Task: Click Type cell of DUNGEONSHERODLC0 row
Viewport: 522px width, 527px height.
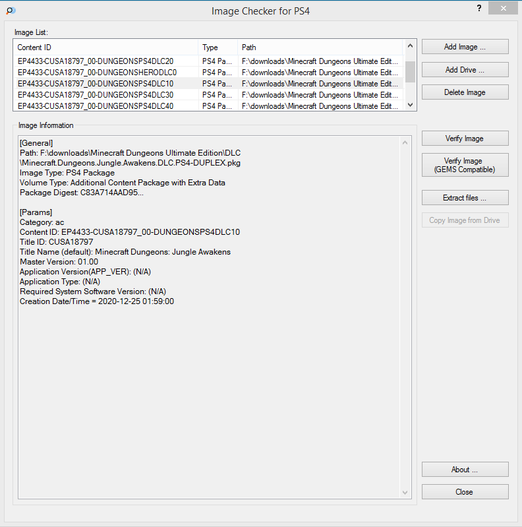Action: tap(217, 73)
